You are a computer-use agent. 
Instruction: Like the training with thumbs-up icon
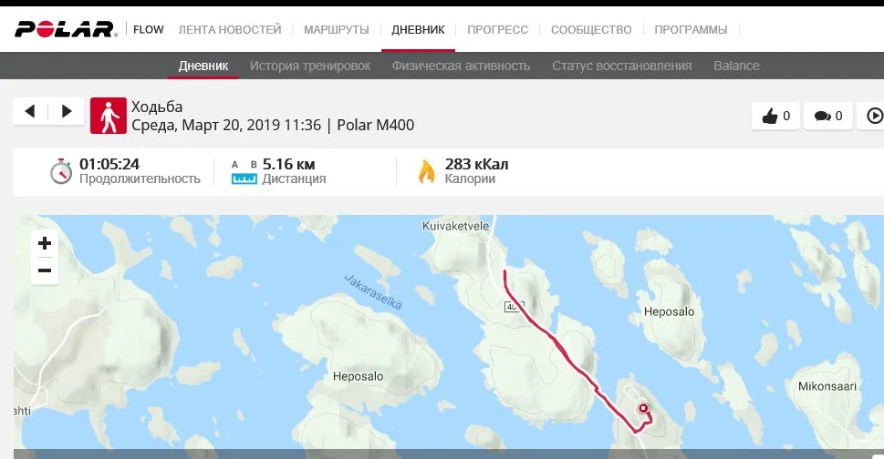pyautogui.click(x=770, y=117)
